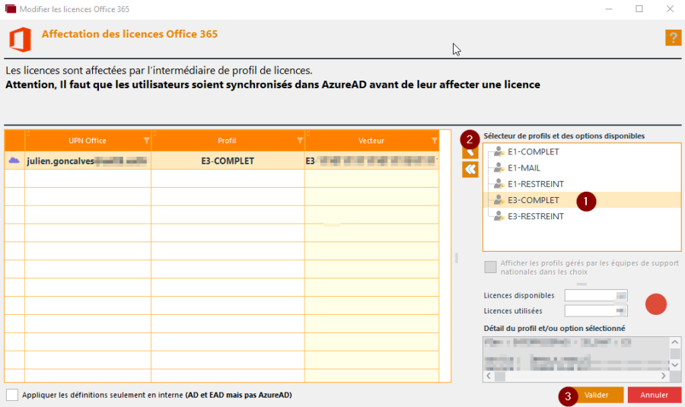Click the user-key icon of E1-RESTREINT
The image size is (685, 407).
point(499,184)
